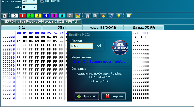
Task: Select gray color marker 7
Action: pyautogui.click(x=70, y=15)
